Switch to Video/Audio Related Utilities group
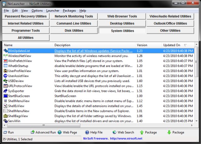The height and width of the screenshot is (144, 201). point(170,16)
